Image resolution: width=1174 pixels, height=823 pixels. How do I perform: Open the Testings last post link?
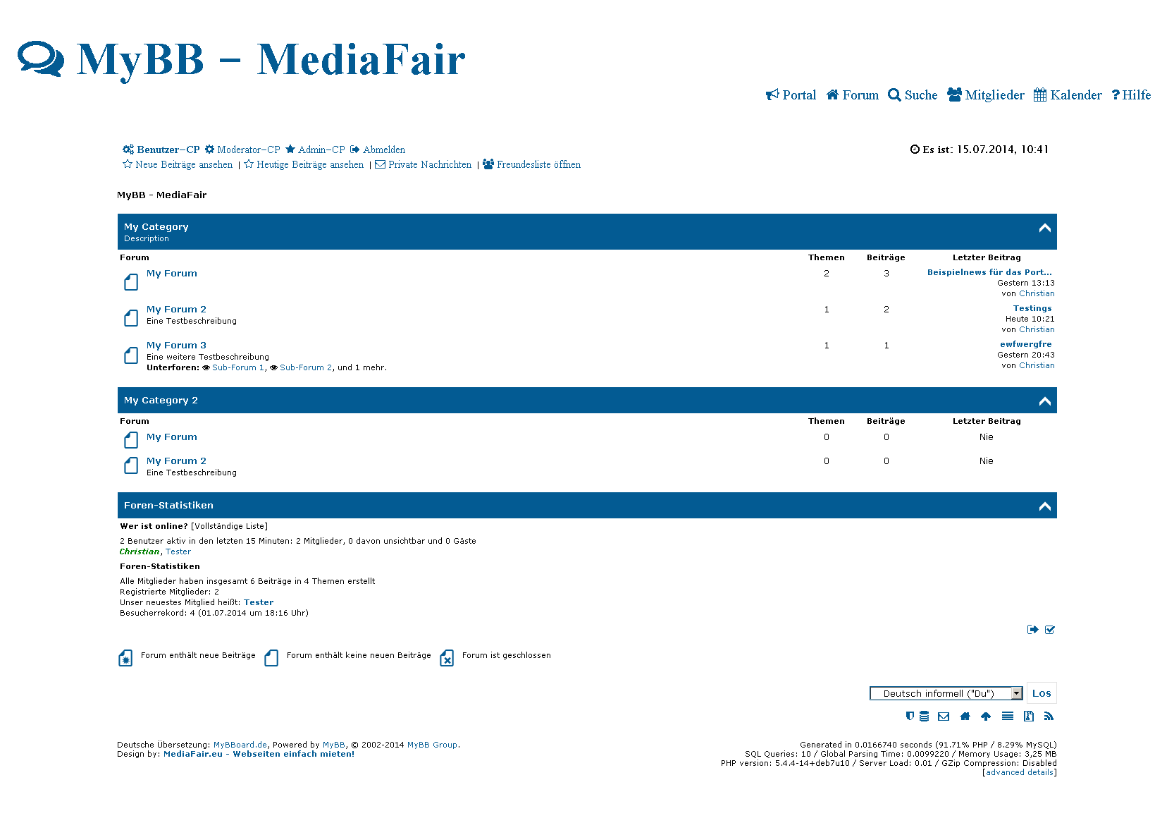1032,308
